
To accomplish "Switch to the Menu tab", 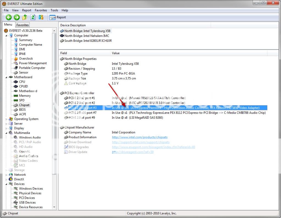I will pos(8,24).
